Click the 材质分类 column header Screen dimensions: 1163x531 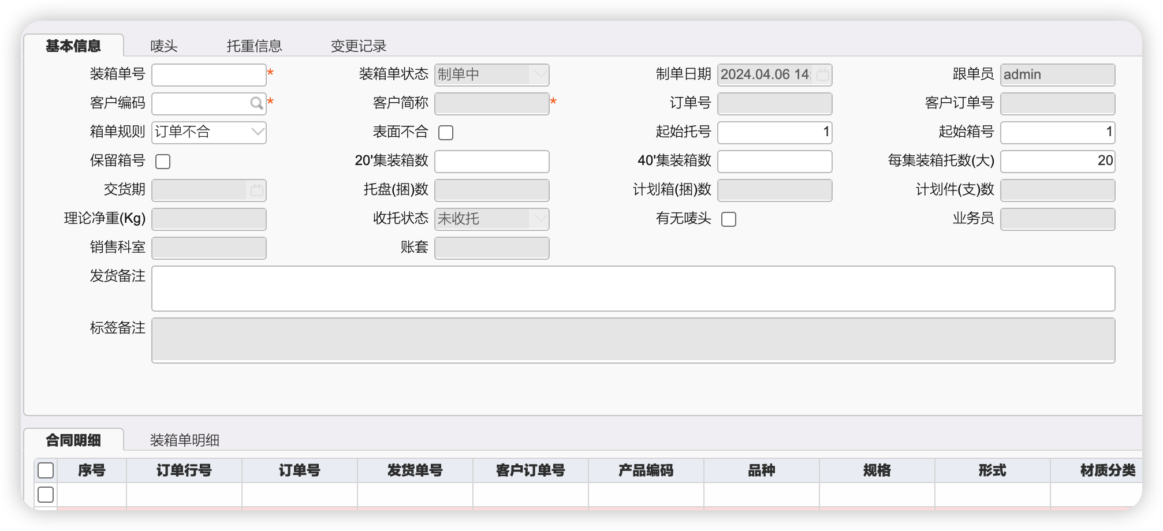(1097, 470)
